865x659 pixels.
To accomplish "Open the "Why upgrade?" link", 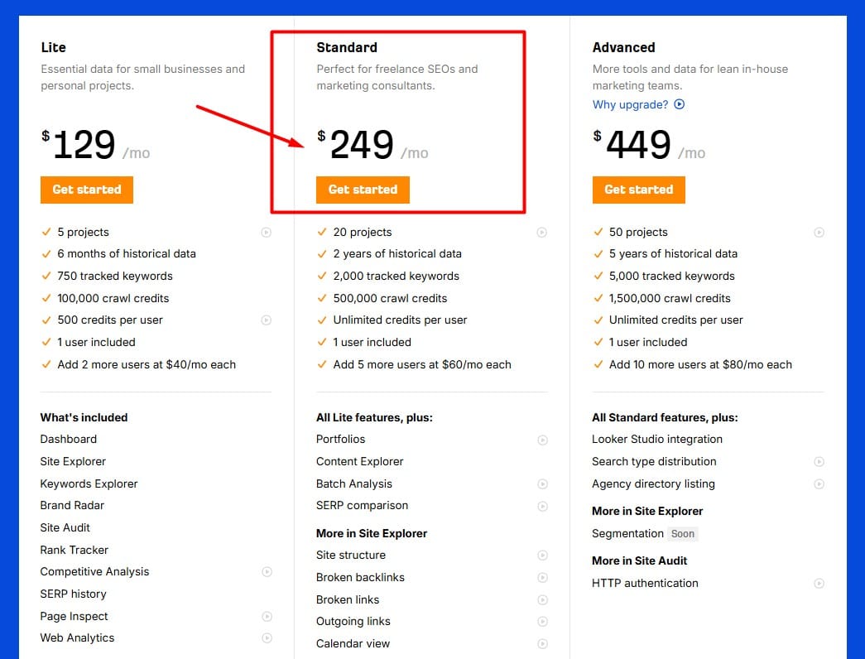I will [632, 104].
